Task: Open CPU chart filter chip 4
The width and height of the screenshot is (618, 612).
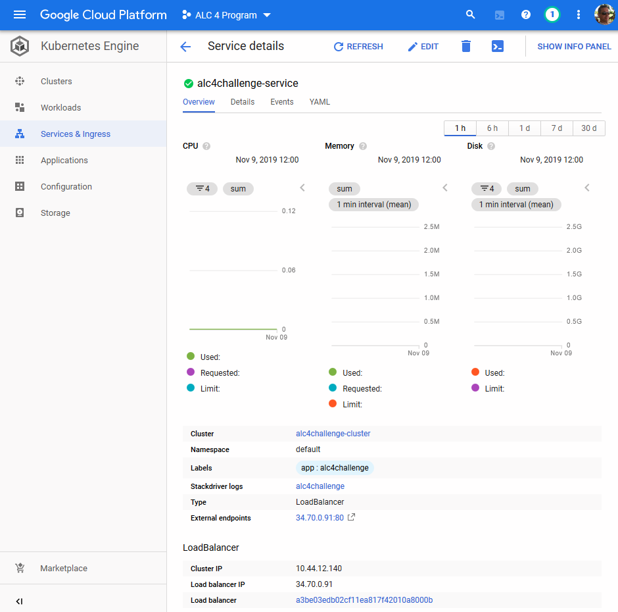Action: pos(202,189)
